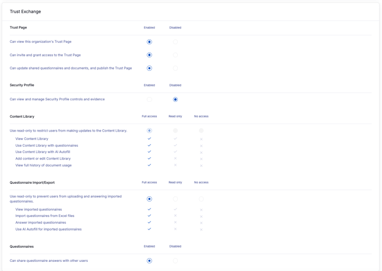Enable Security Profile controls and evidence management
The height and width of the screenshot is (271, 382).
(x=149, y=99)
